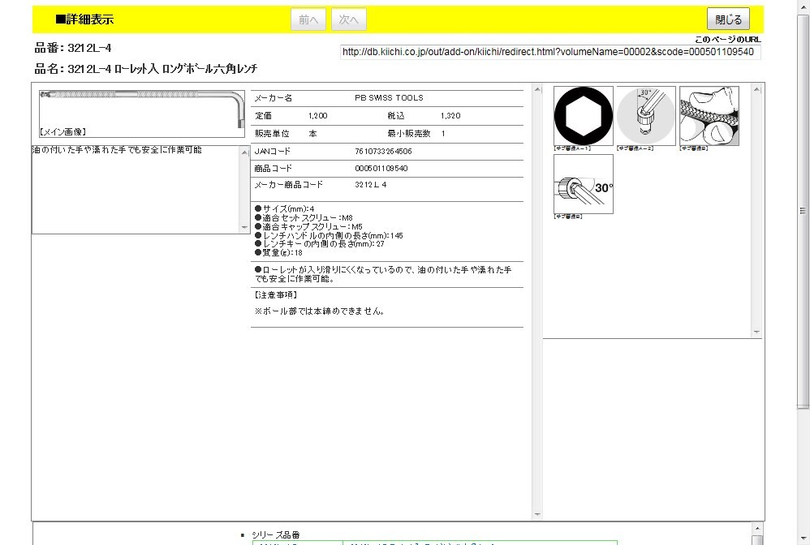Image resolution: width=810 pixels, height=545 pixels.
Task: Click the 質量(g):18 spec line
Action: (x=278, y=253)
